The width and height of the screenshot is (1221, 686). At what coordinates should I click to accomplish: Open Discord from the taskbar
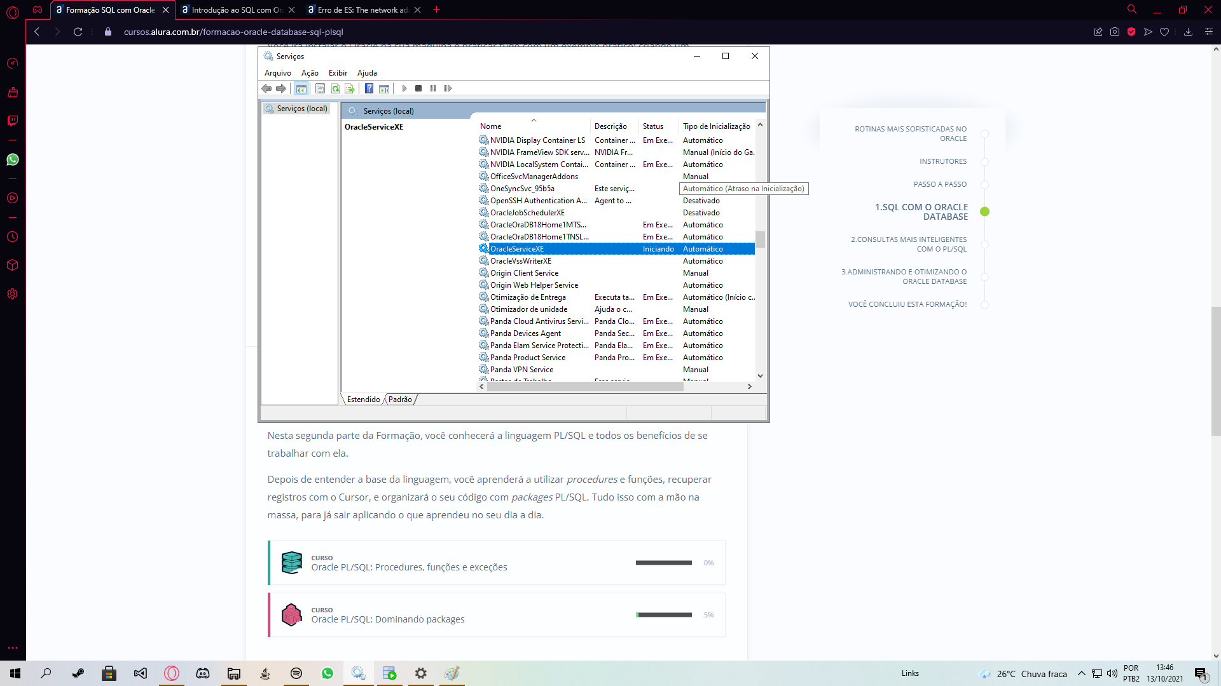(x=203, y=673)
